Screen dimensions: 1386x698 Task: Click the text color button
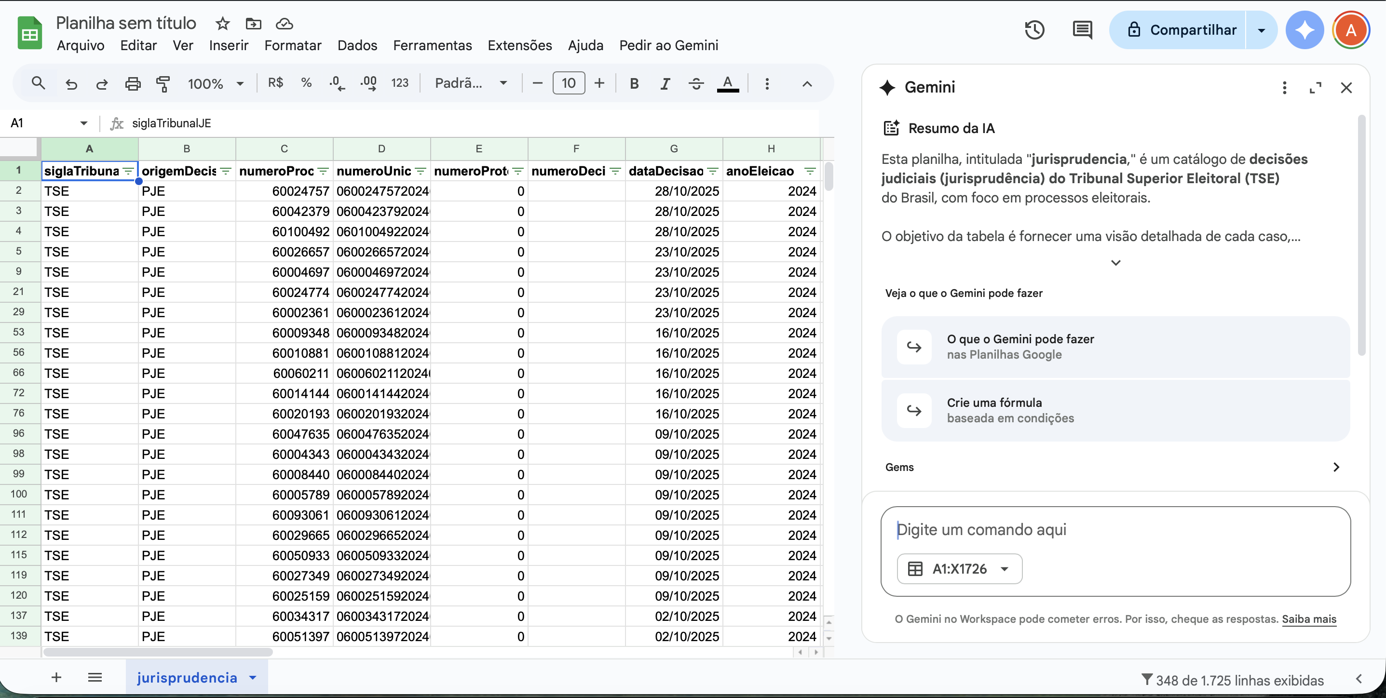coord(727,83)
